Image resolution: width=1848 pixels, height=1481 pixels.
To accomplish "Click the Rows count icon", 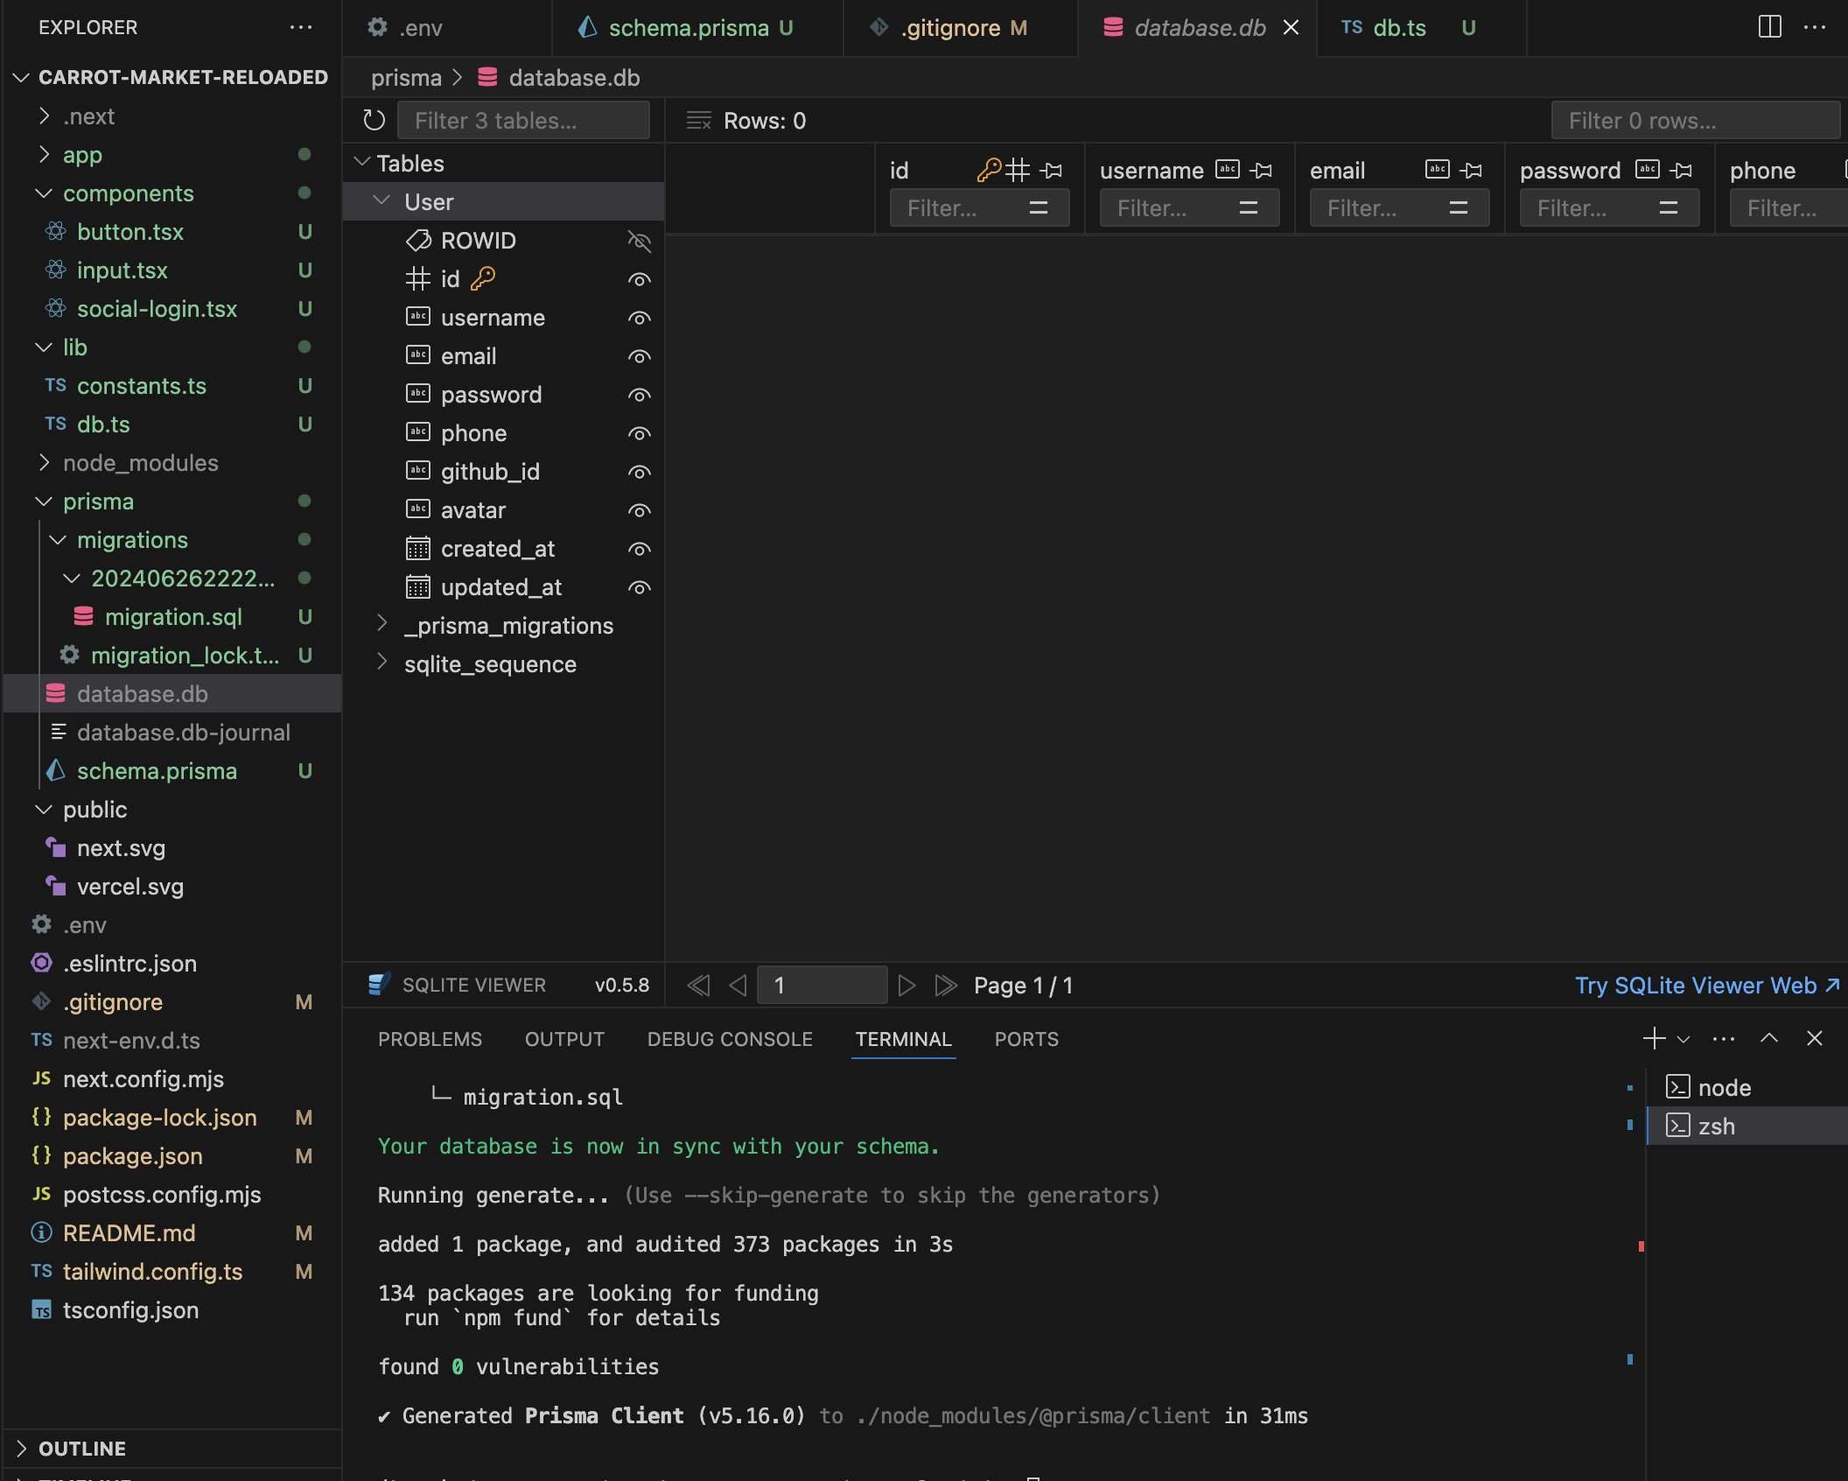I will coord(698,121).
